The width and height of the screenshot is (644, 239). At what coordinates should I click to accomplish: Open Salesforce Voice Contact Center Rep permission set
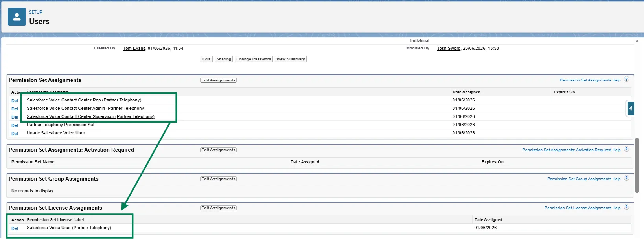click(84, 100)
